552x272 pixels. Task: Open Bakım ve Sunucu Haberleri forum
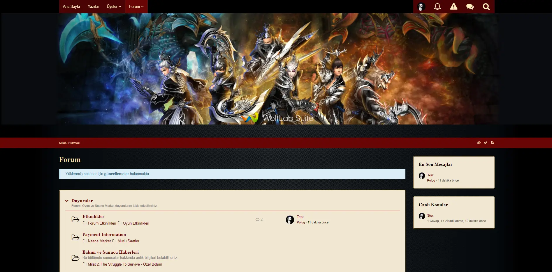[x=110, y=252]
